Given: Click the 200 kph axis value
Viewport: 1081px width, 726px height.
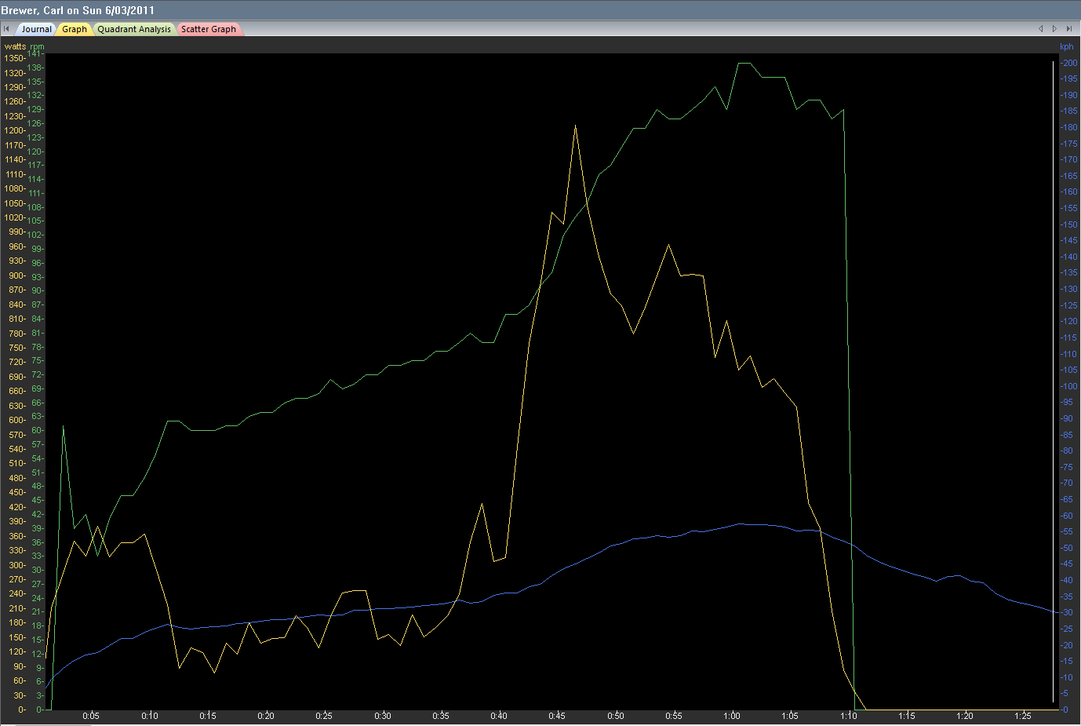Looking at the screenshot, I should [x=1070, y=63].
